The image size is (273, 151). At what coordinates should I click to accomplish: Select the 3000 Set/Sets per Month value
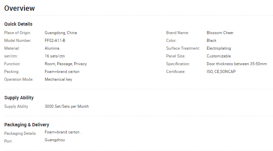point(67,106)
